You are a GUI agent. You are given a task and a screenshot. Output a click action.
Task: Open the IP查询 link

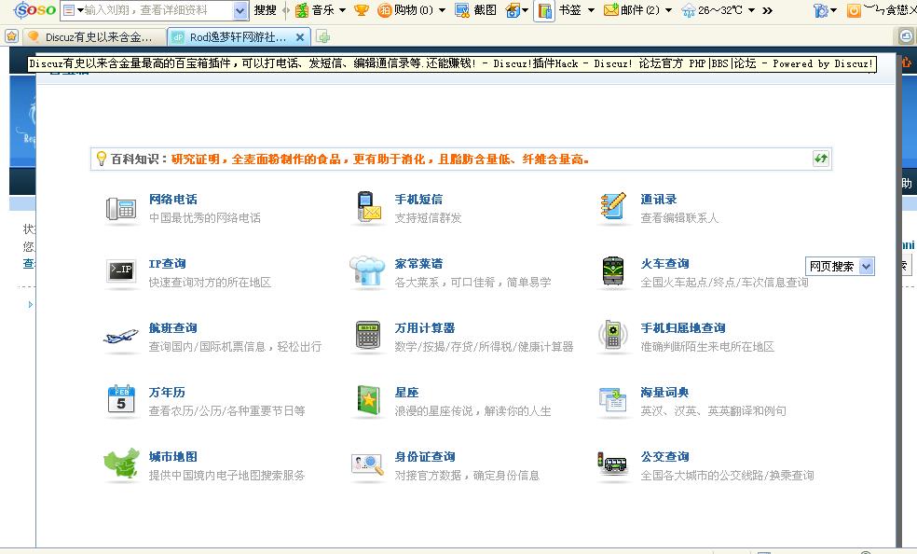pos(167,264)
